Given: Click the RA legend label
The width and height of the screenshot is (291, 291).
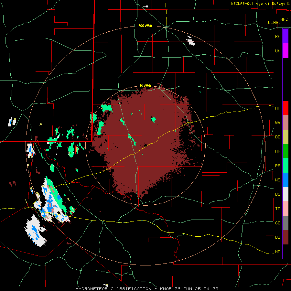Looking at the screenshot, I should [277, 166].
